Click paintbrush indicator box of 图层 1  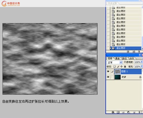tap(112, 71)
